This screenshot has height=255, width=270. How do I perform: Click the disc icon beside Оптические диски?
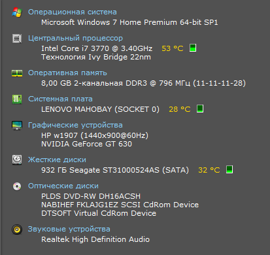click(x=17, y=186)
